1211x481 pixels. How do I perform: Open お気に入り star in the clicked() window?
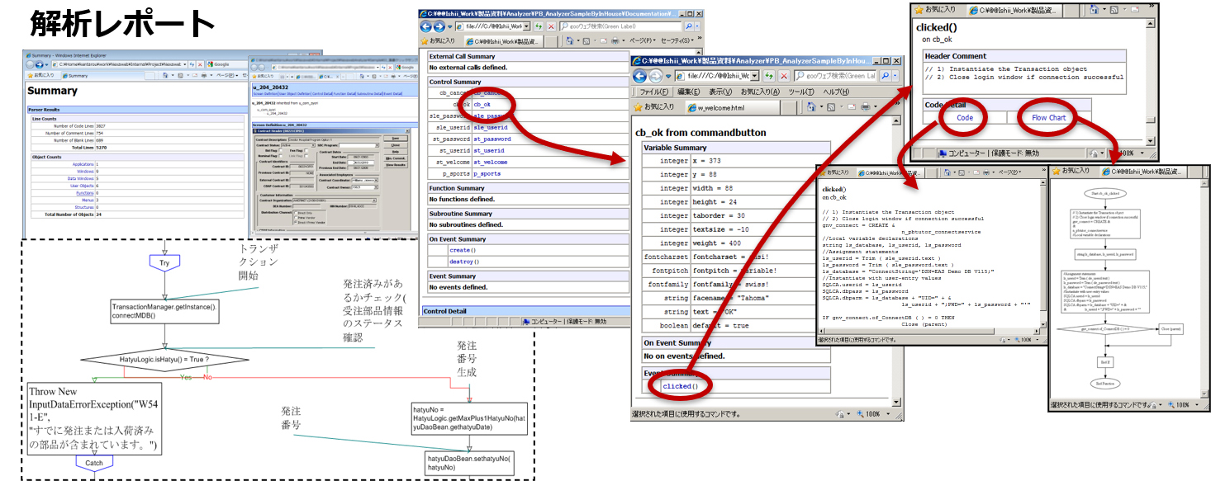click(917, 10)
